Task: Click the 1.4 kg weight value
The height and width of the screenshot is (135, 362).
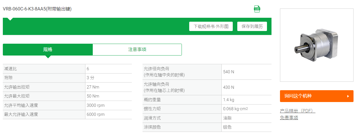Action: click(229, 100)
